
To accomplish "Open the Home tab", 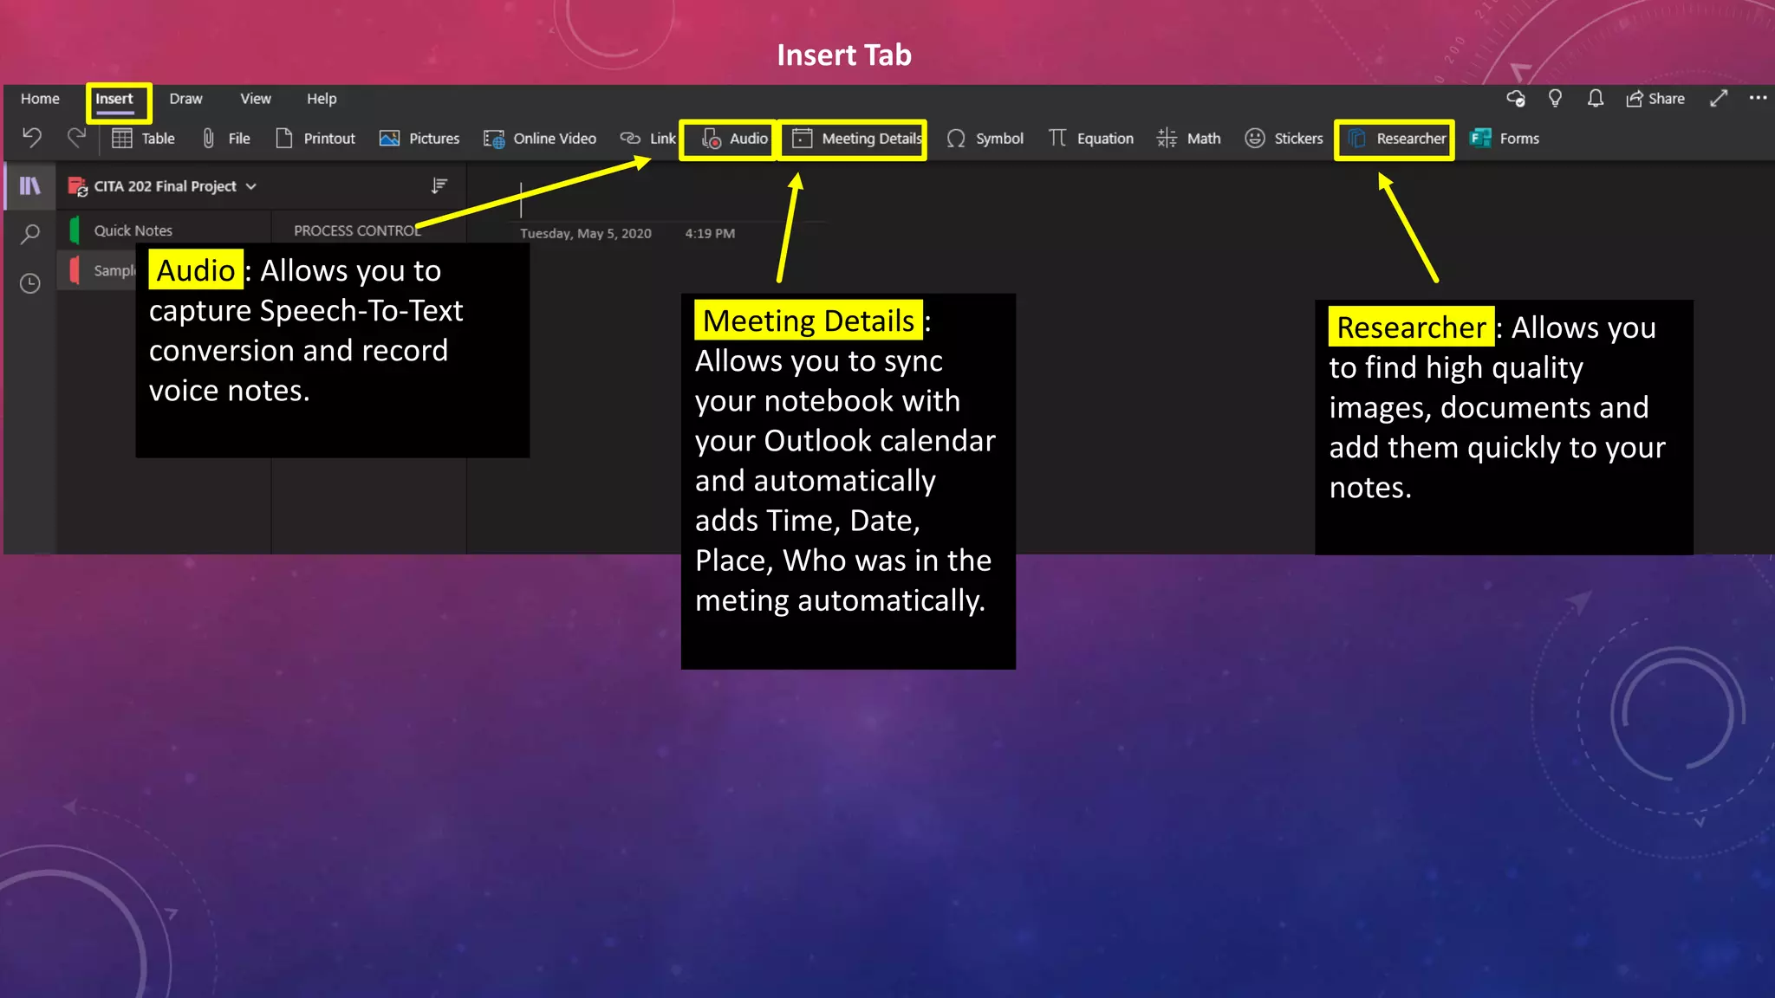I will (40, 99).
